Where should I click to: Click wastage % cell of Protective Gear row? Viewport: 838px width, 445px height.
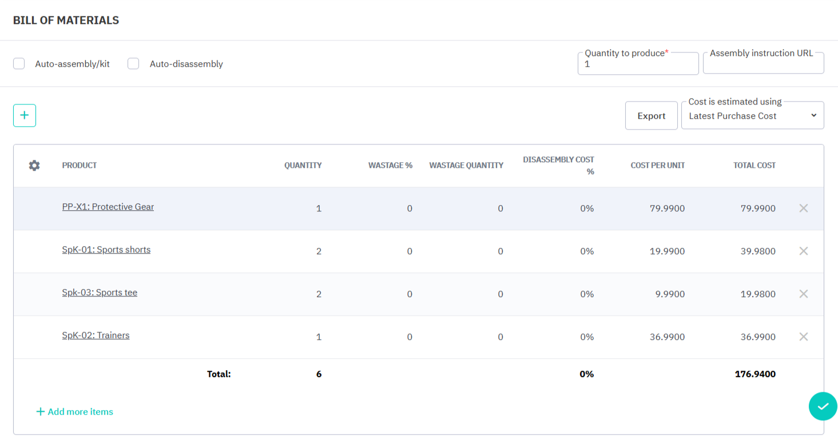pos(410,209)
